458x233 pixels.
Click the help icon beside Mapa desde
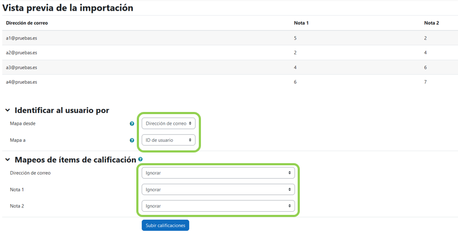(132, 124)
